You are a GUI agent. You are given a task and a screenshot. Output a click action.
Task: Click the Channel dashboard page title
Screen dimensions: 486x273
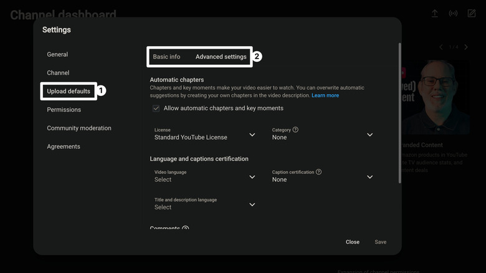[x=63, y=14]
